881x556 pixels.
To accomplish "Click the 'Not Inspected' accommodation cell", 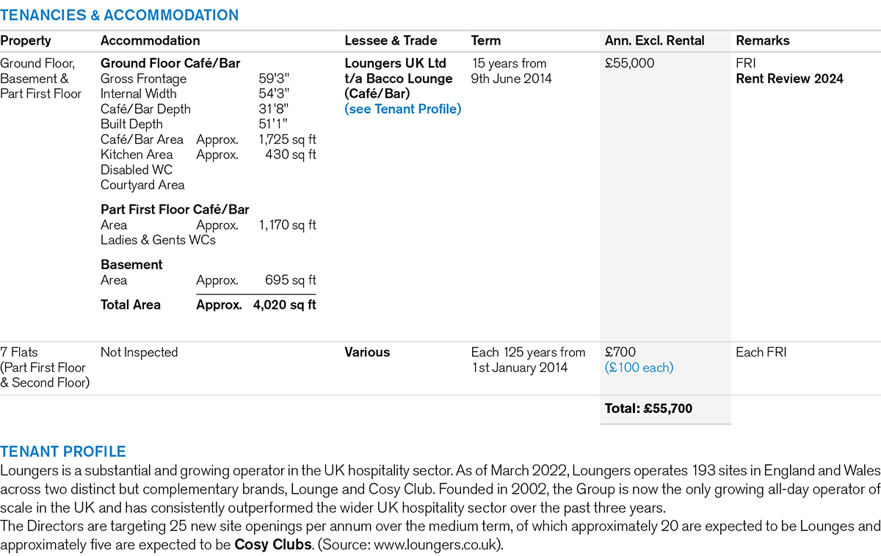I will pyautogui.click(x=139, y=352).
